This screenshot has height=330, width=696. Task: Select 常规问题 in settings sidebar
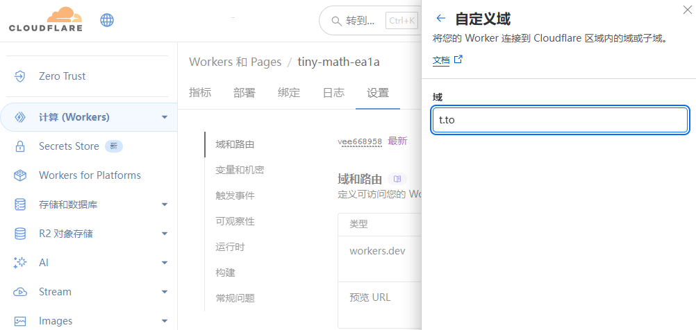point(235,299)
